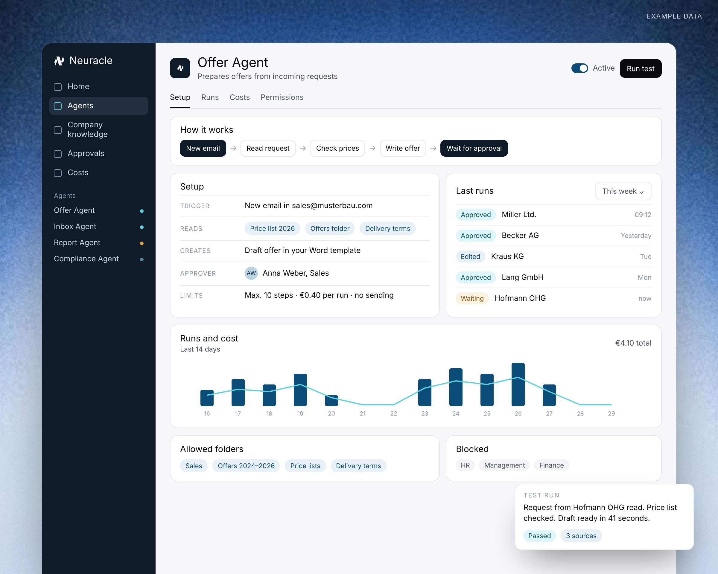Screen dimensions: 718x574
Task: Click the Costs sidebar icon
Action: (58, 173)
